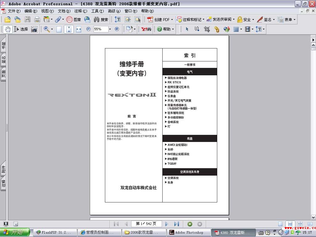Click the Print icon

click(37, 19)
